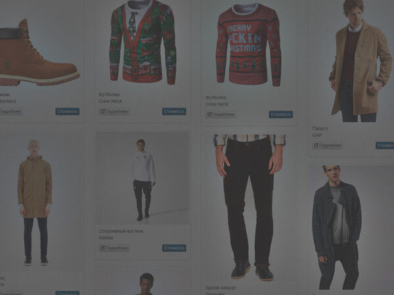Screen dimensions: 394x295
Task: Select the green Christmas cardigan image
Action: pos(142,43)
